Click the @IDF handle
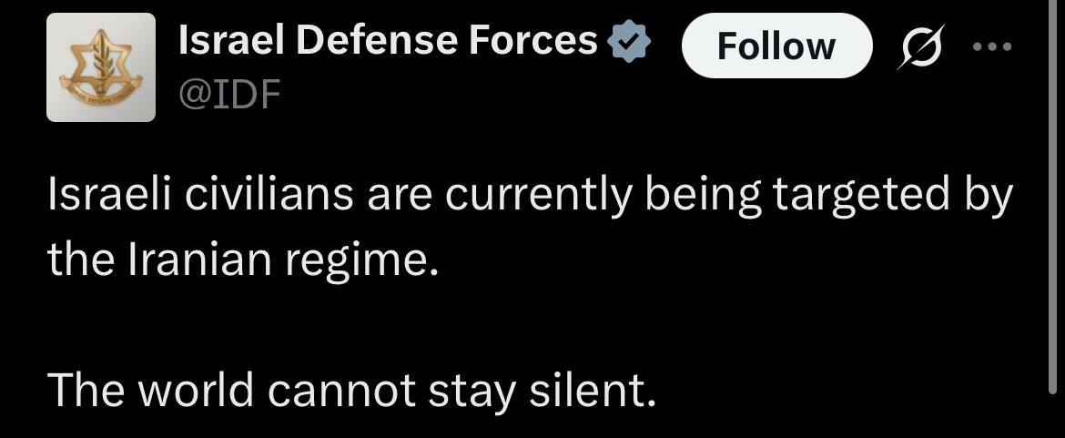The image size is (1065, 438). [229, 95]
